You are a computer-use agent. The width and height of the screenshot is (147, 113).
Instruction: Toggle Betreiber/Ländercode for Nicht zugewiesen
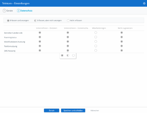[x=122, y=32]
